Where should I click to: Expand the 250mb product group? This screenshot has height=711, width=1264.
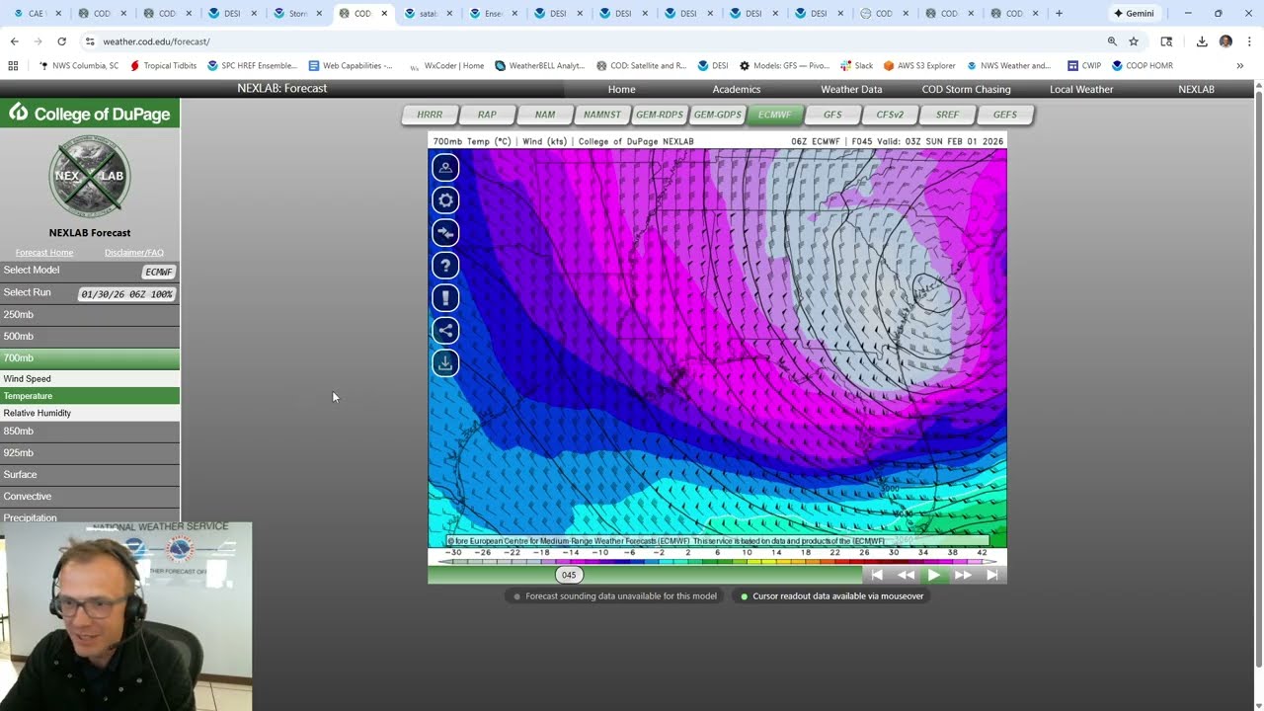[x=90, y=315]
